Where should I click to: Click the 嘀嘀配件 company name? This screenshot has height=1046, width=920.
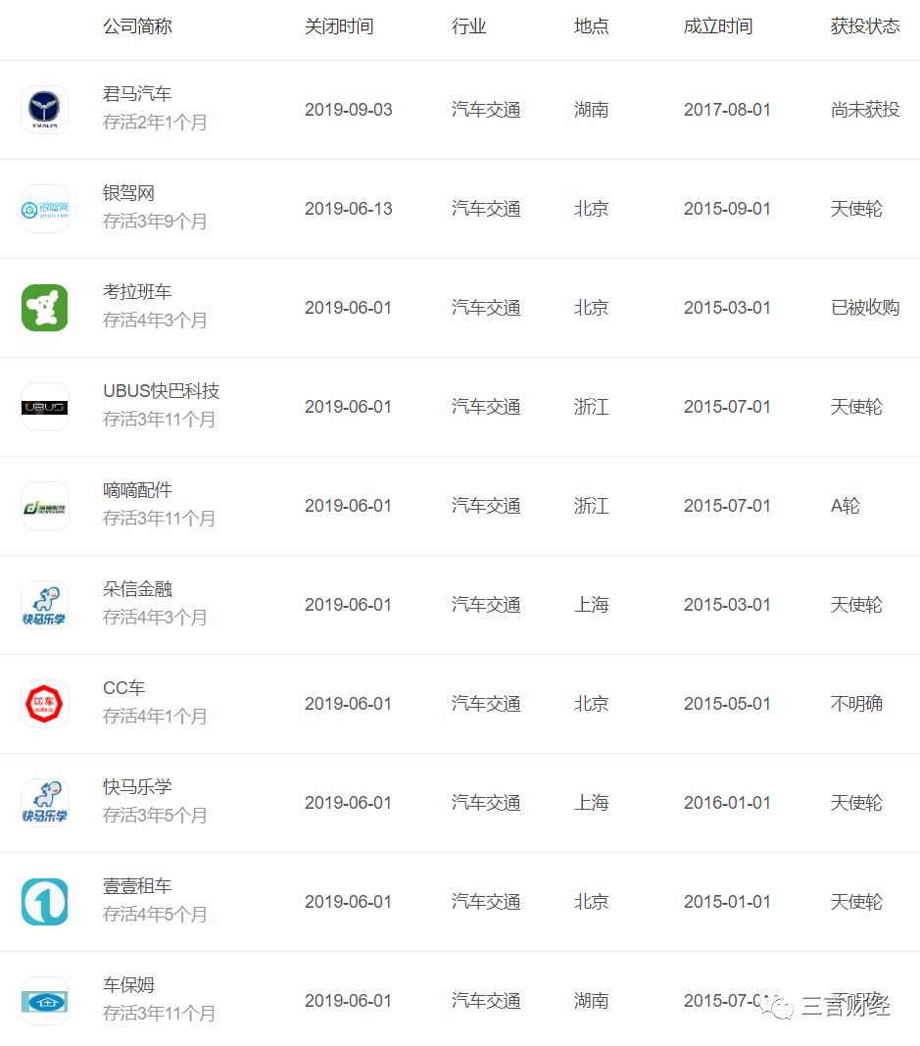[137, 490]
